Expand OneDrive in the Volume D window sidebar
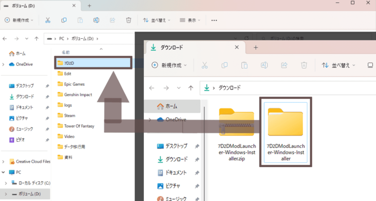 pyautogui.click(x=3, y=64)
